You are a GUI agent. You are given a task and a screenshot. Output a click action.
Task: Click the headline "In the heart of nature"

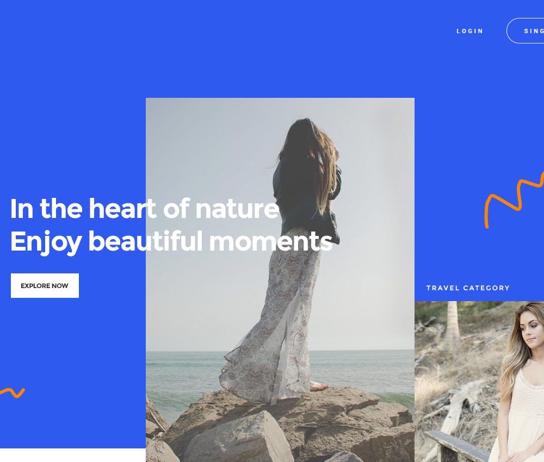coord(145,209)
